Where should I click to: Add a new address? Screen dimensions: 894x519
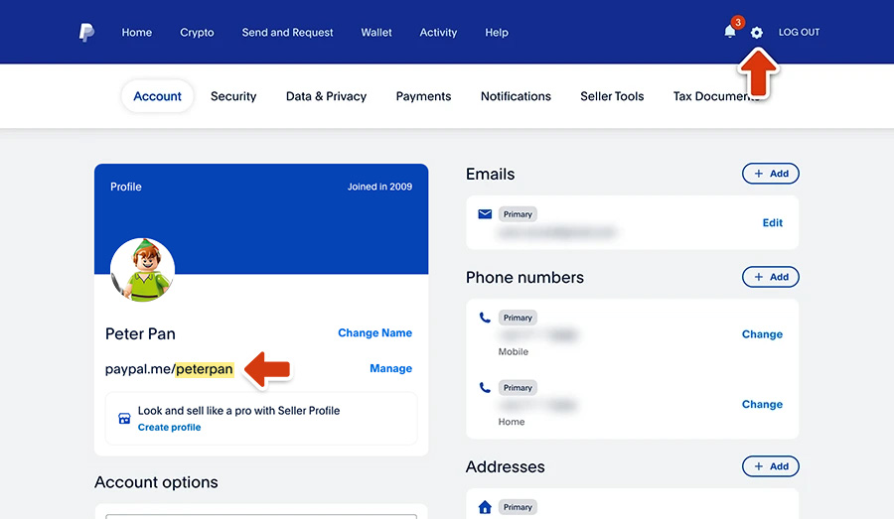point(770,466)
